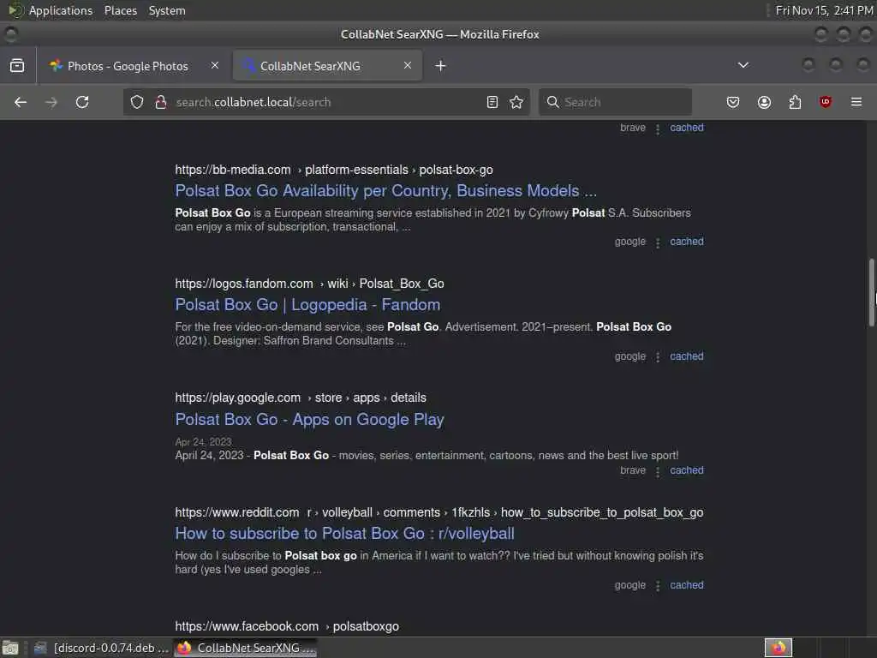This screenshot has width=877, height=658.
Task: Open the Applications menu
Action: tap(61, 10)
